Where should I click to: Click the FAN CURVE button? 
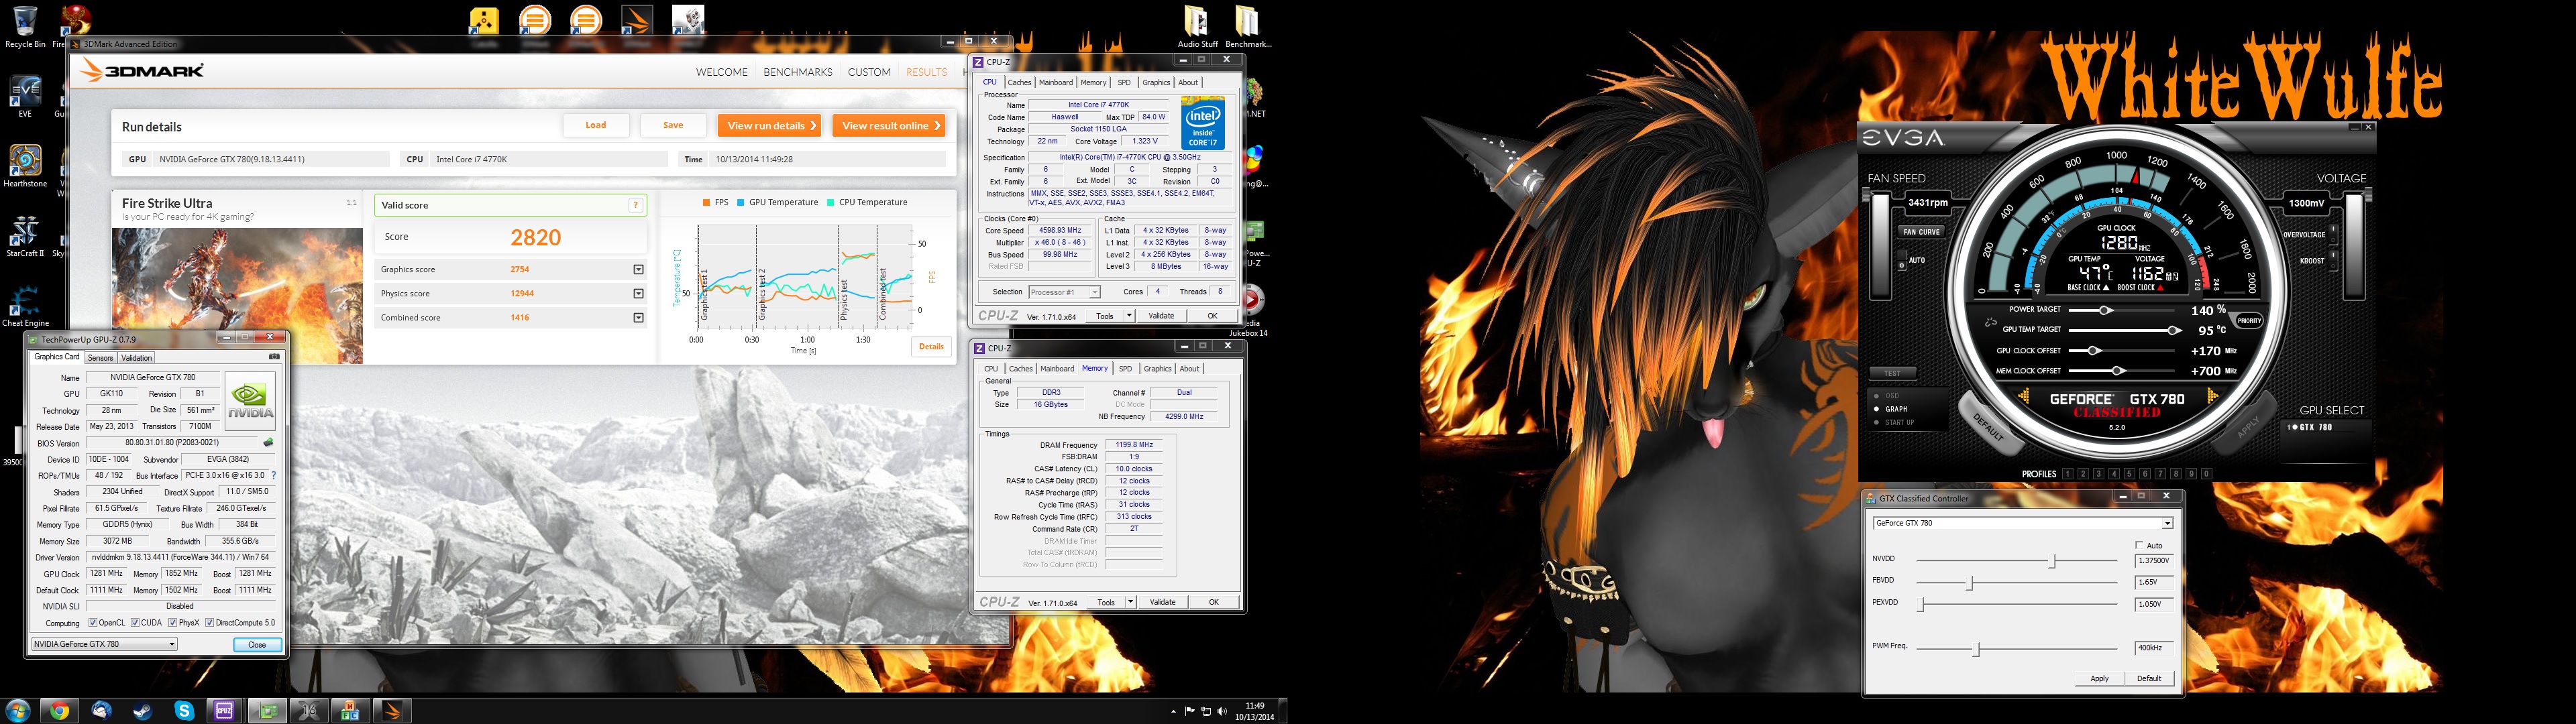click(1921, 232)
